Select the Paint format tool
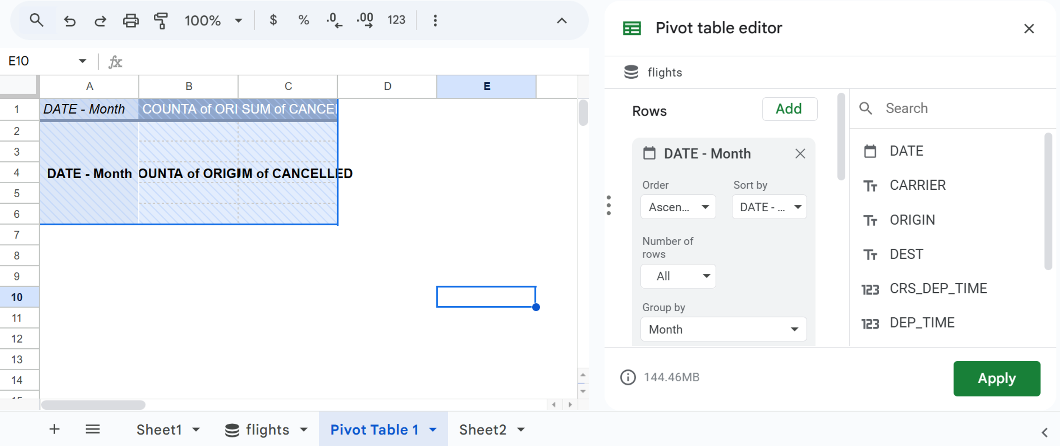 (161, 20)
